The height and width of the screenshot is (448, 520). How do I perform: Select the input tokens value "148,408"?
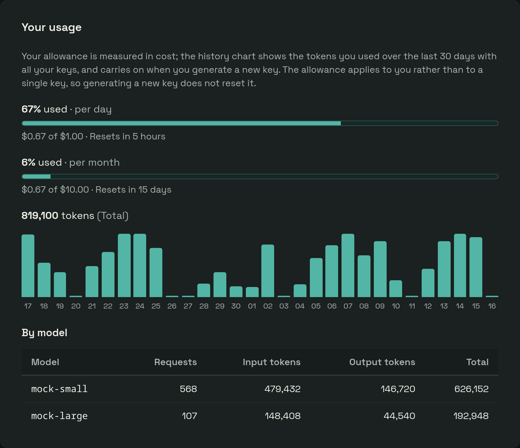283,416
